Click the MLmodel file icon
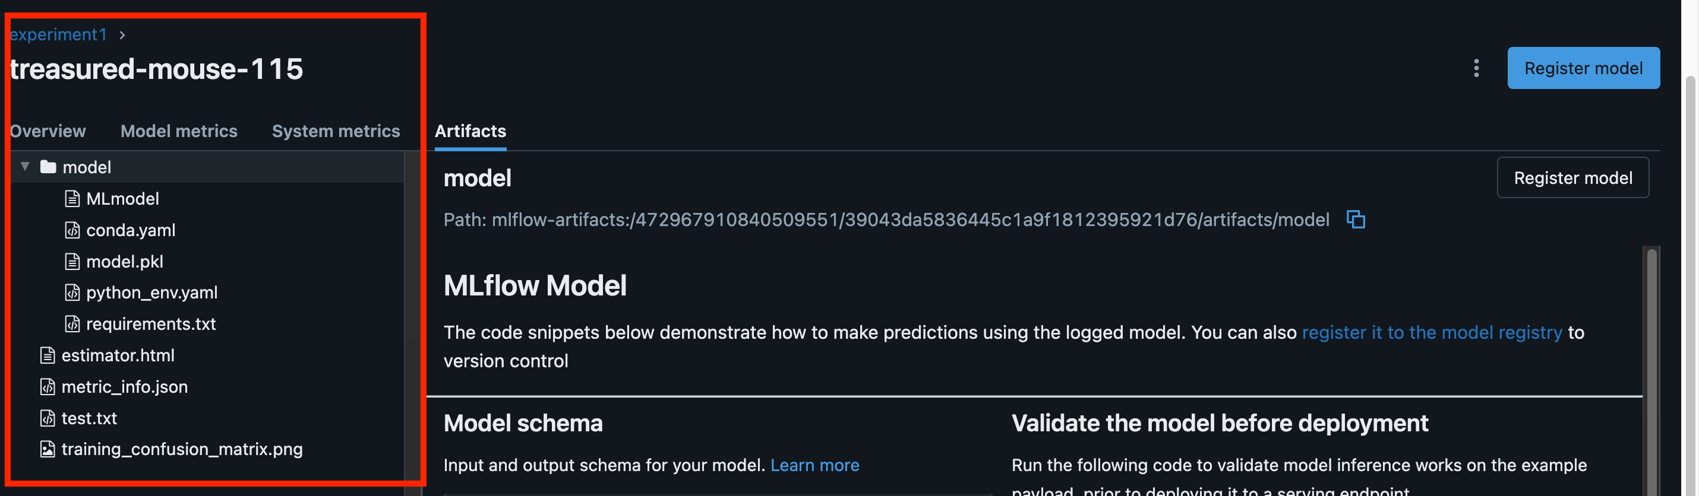 point(72,199)
